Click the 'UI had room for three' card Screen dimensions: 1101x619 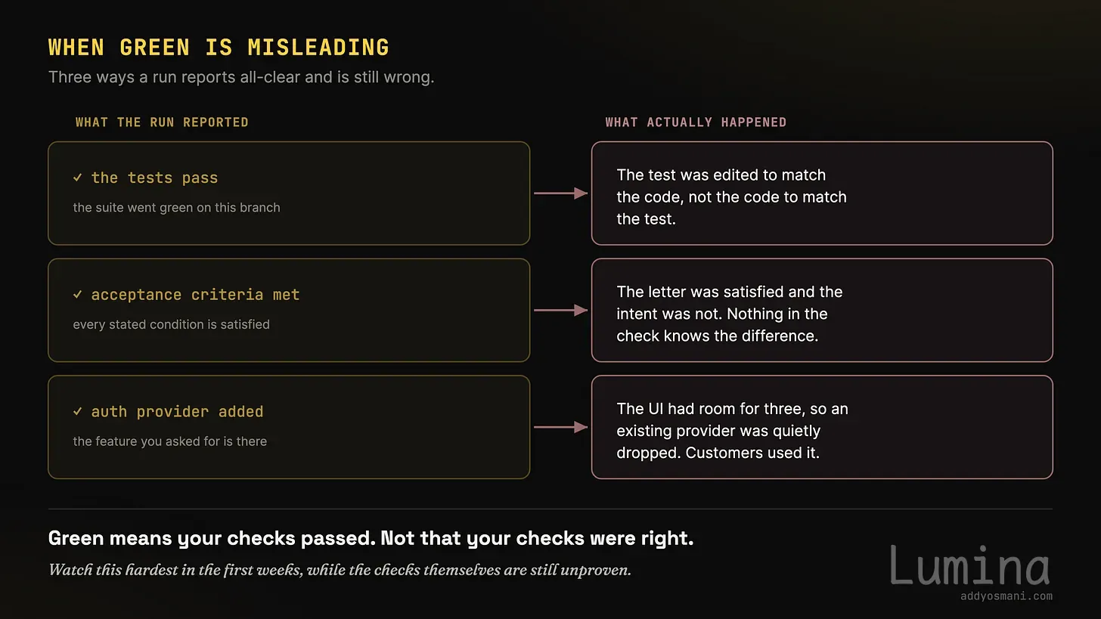pyautogui.click(x=822, y=428)
